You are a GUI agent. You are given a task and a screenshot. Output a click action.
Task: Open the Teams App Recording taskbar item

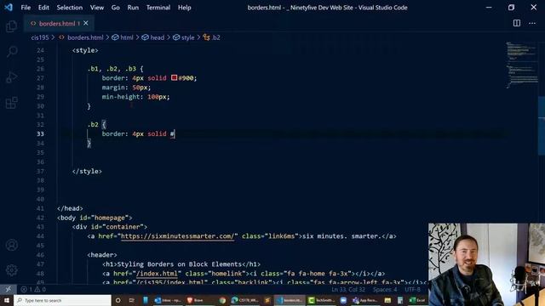click(x=365, y=300)
